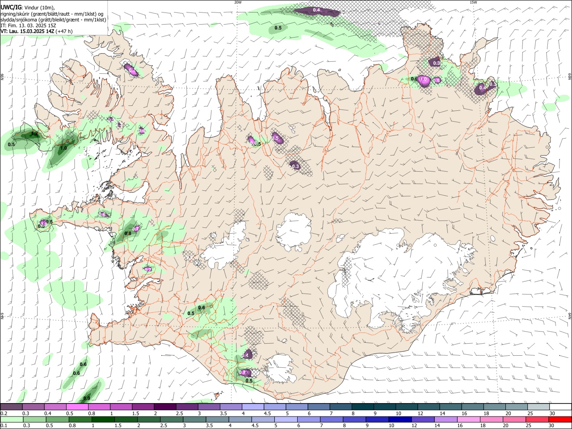This screenshot has height=429, width=572.
Task: Pick upper legend swatch between 12 and 14
Action: (428, 407)
